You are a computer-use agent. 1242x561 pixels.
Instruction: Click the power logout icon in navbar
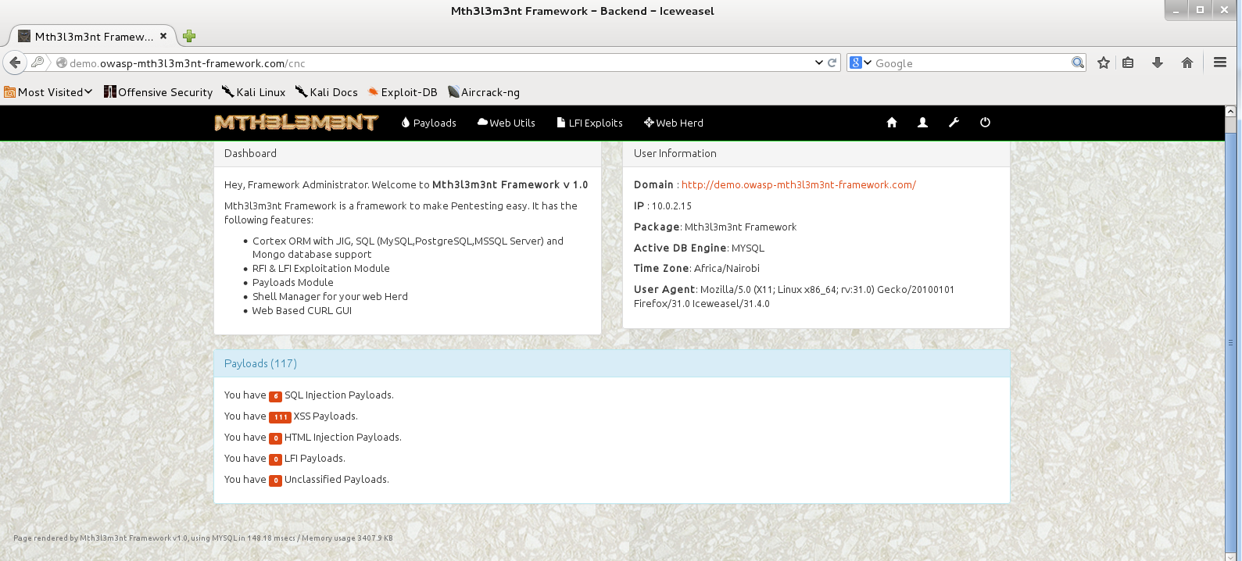coord(985,123)
